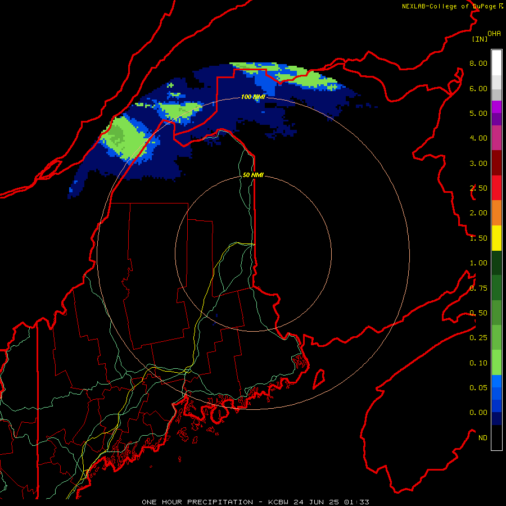Click the 0.10 legend value
506x506 pixels.
(x=478, y=363)
